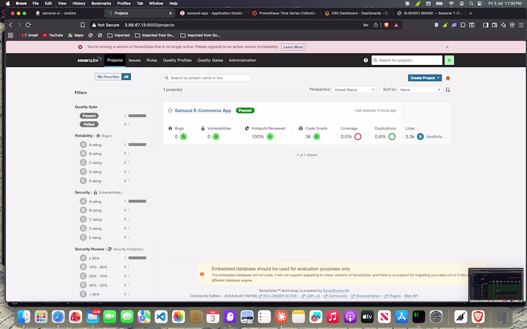Open extensions puzzle icon in toolbar
The width and height of the screenshot is (527, 329).
(463, 25)
